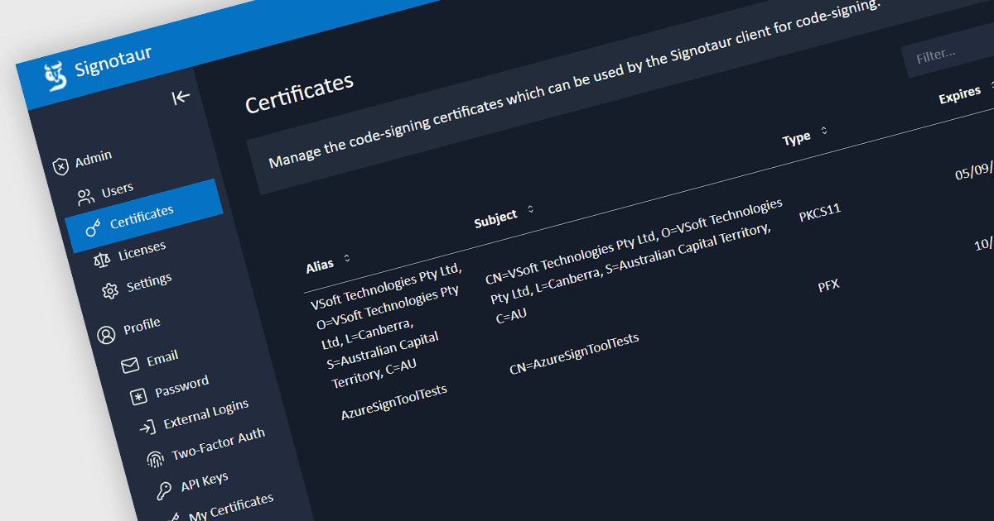Screen dimensions: 994x521
Task: Select the PFX type cell
Action: point(829,286)
